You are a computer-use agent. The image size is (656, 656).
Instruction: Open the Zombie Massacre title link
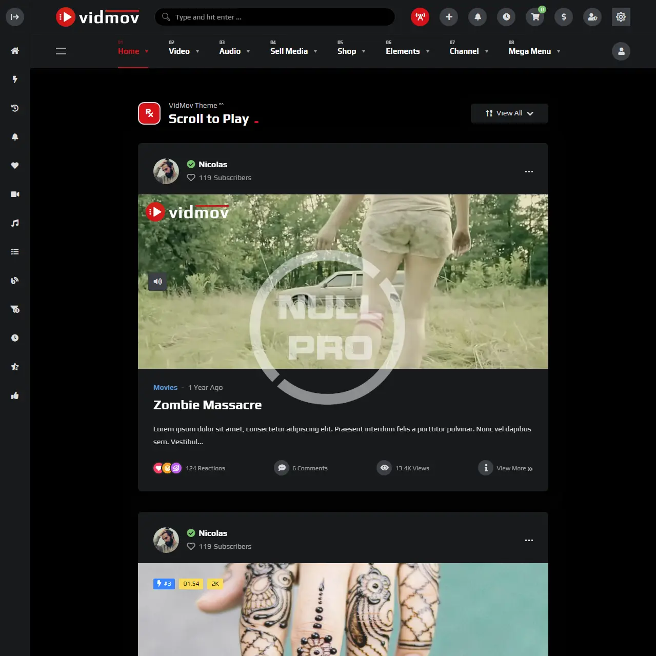pyautogui.click(x=207, y=405)
